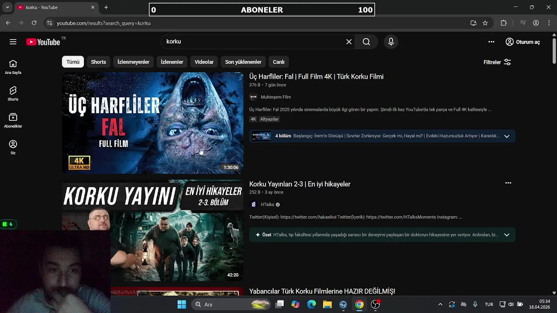This screenshot has height=313, width=557.
Task: Open new tab with plus button
Action: [x=106, y=7]
